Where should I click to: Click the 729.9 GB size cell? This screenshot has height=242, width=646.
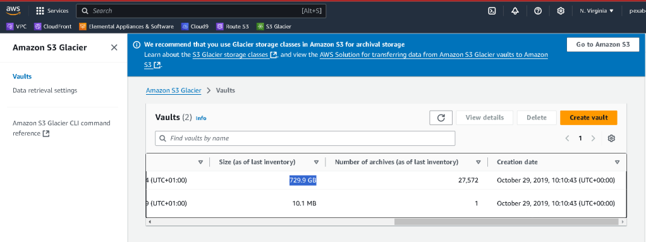pos(303,180)
